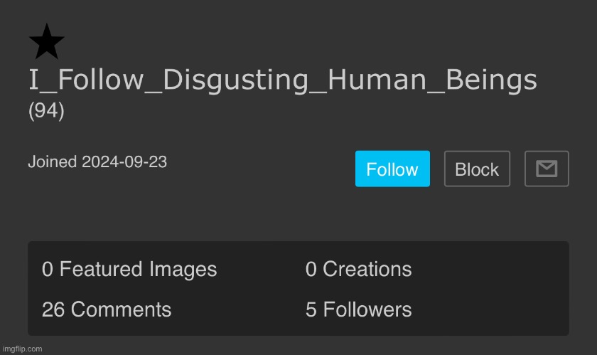
Task: Click the imgflip.com watermark
Action: 23,349
